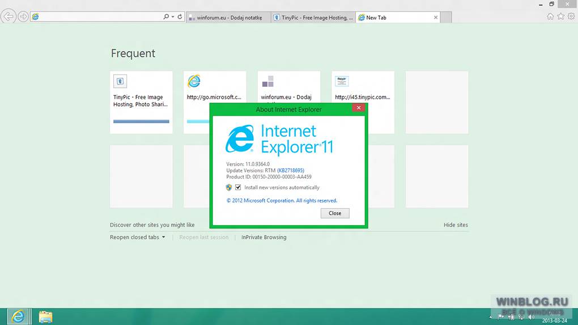
Task: Open Home page via house icon
Action: [550, 16]
